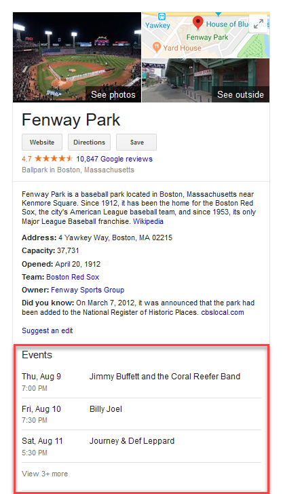Open Fenway Sports Group owner link

88,290
